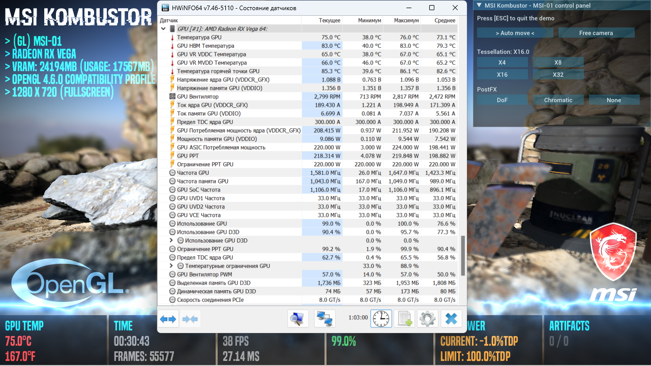Screen dimensions: 651x366
Task: Set tessellation to X16
Action: point(502,75)
